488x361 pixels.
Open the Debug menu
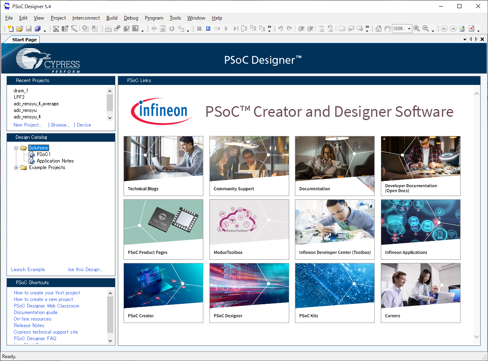pos(131,18)
